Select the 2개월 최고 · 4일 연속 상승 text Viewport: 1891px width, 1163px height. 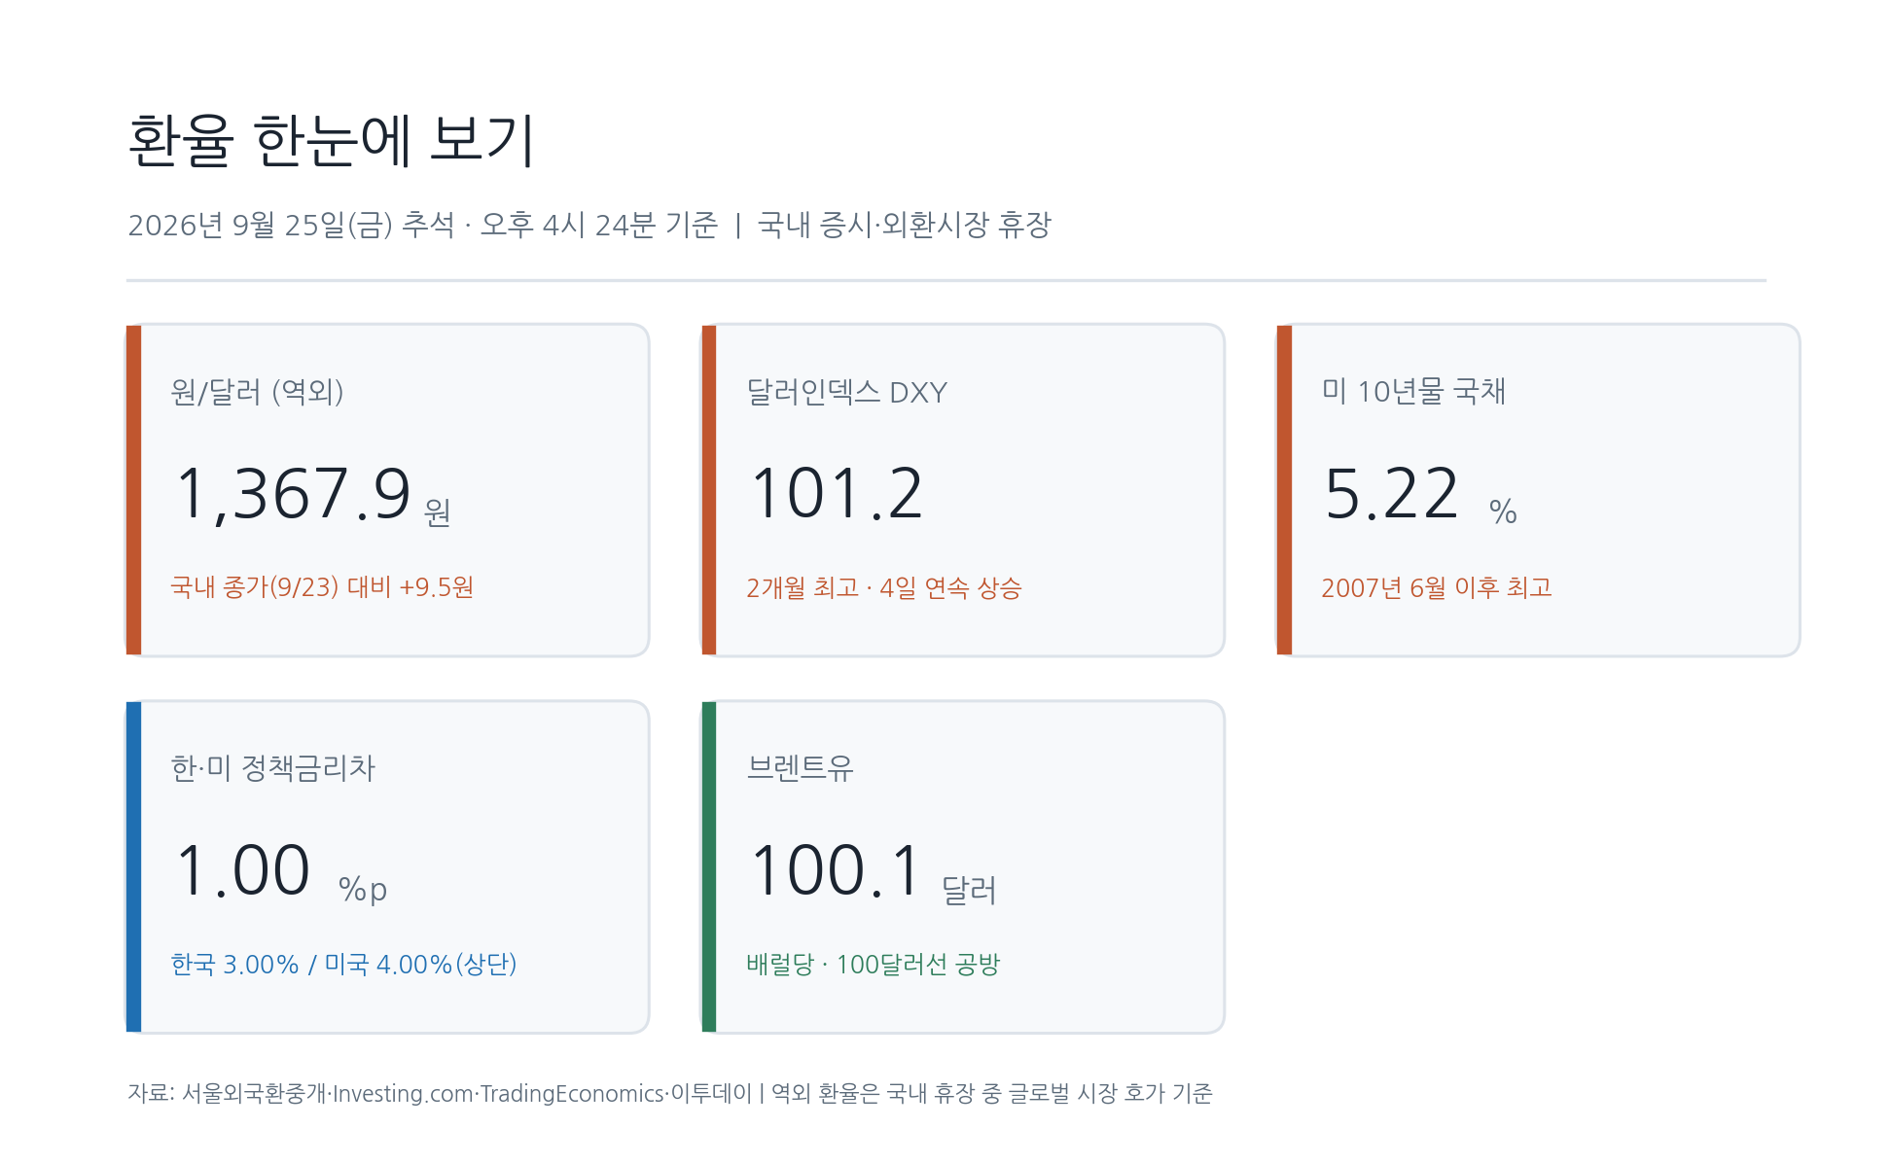(883, 587)
